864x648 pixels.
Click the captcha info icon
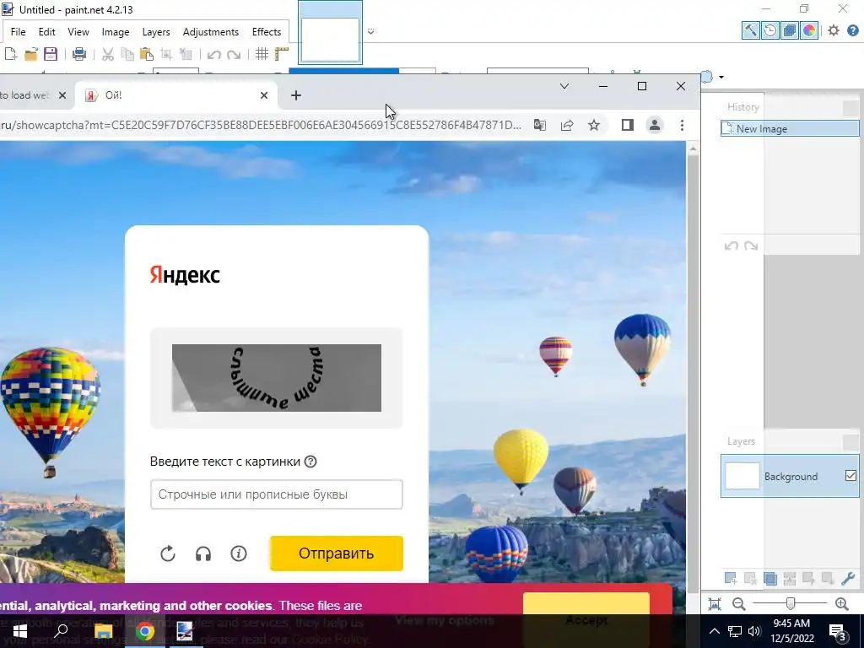point(239,553)
